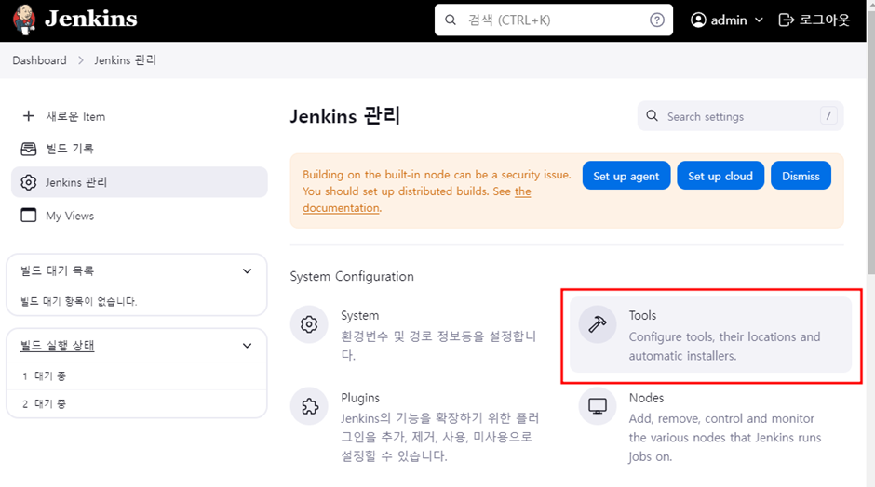Click the Jenkins title text in header
The image size is (875, 487).
tap(91, 20)
